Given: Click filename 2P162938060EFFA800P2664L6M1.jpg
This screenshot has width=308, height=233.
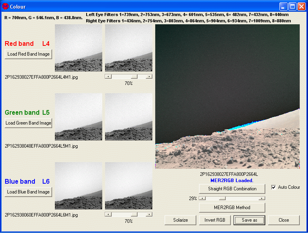Looking at the screenshot, I should coord(41,215).
